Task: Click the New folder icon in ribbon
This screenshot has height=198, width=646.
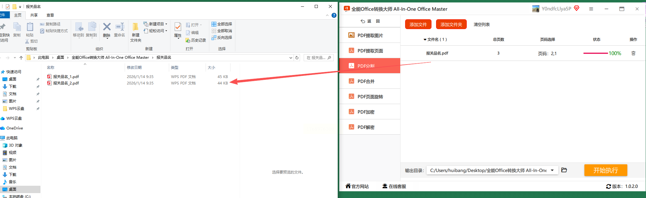Action: [x=135, y=27]
